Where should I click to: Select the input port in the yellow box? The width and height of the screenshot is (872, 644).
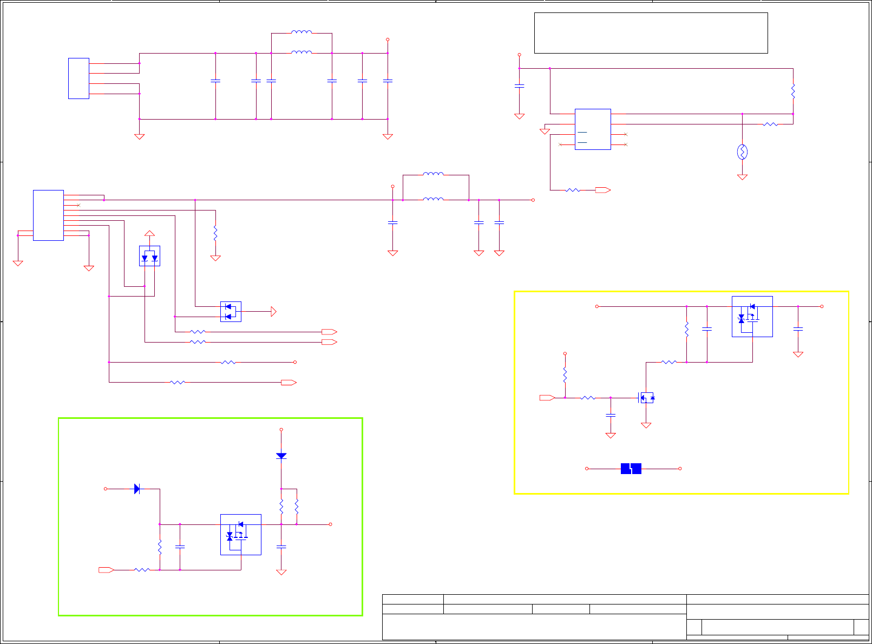pyautogui.click(x=547, y=398)
